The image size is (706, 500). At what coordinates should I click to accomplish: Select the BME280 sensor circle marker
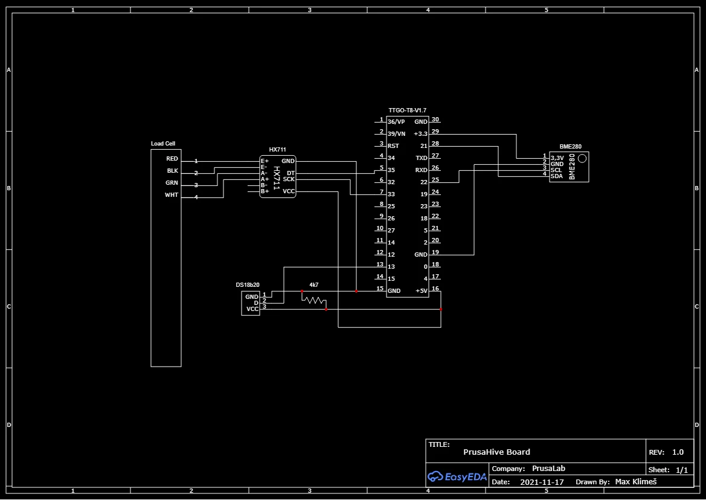[582, 158]
